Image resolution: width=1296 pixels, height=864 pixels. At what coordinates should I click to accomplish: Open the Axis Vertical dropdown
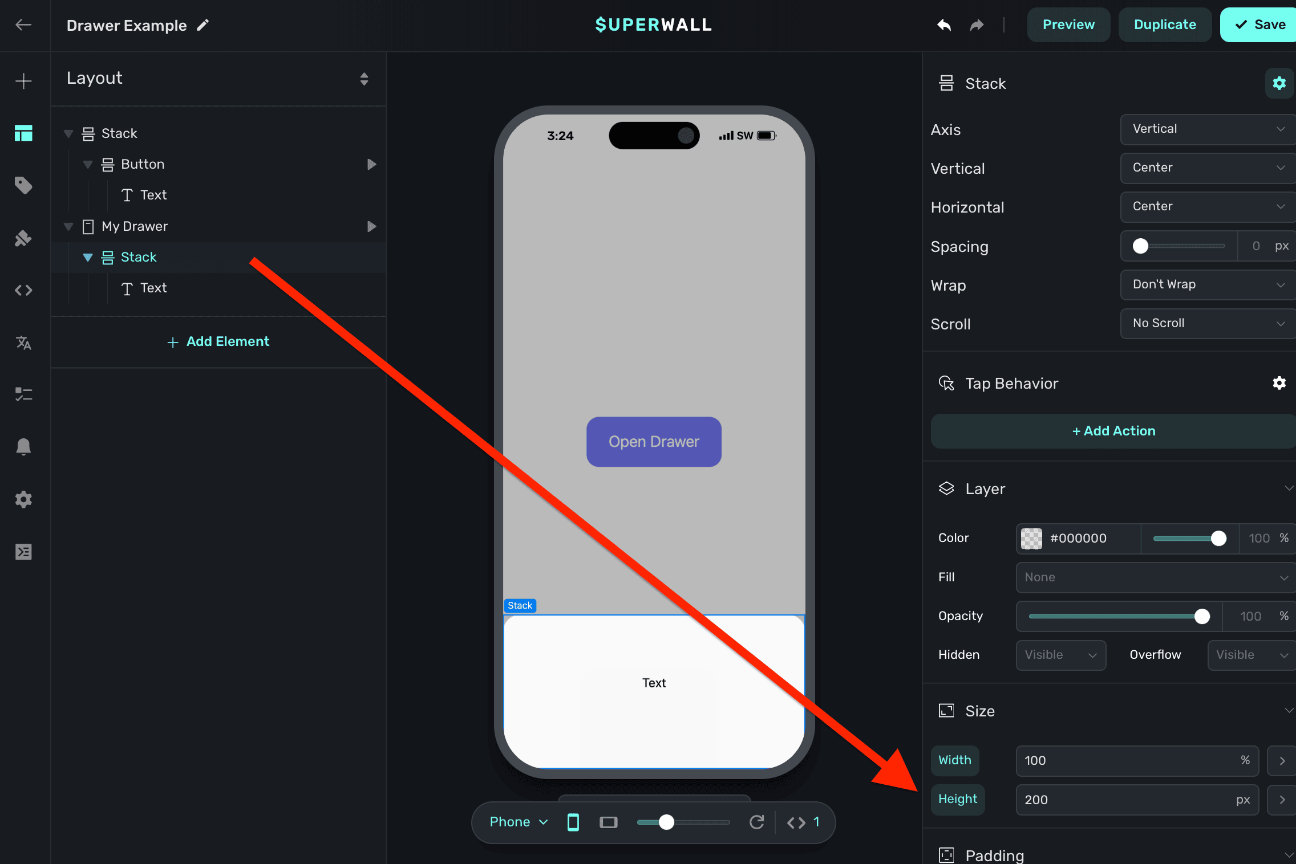point(1207,129)
